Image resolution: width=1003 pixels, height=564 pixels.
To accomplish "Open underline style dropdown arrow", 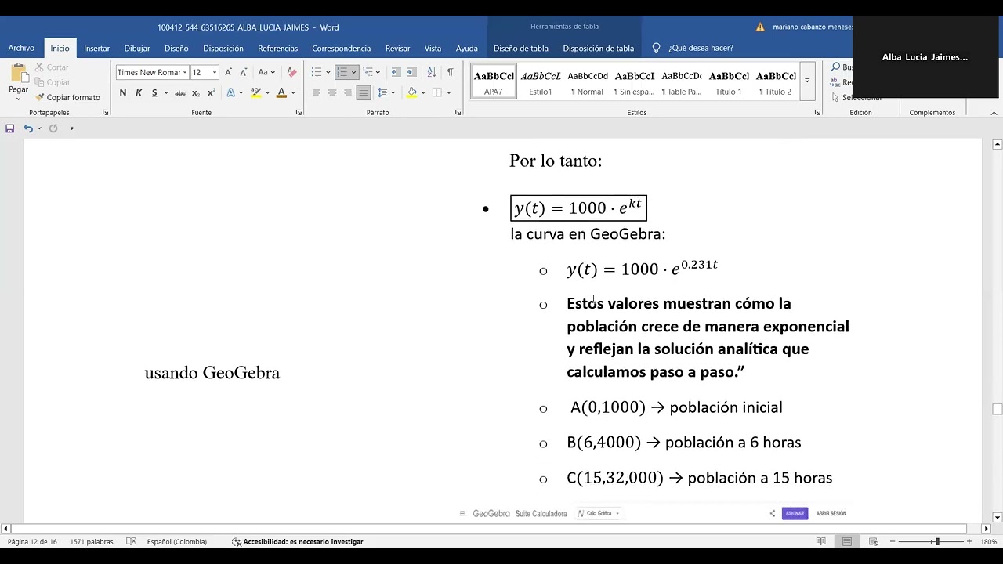I will 165,92.
